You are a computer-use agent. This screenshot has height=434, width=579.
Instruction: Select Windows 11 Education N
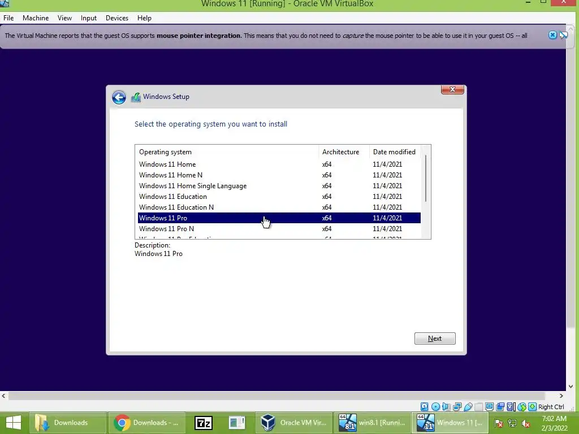click(x=279, y=207)
